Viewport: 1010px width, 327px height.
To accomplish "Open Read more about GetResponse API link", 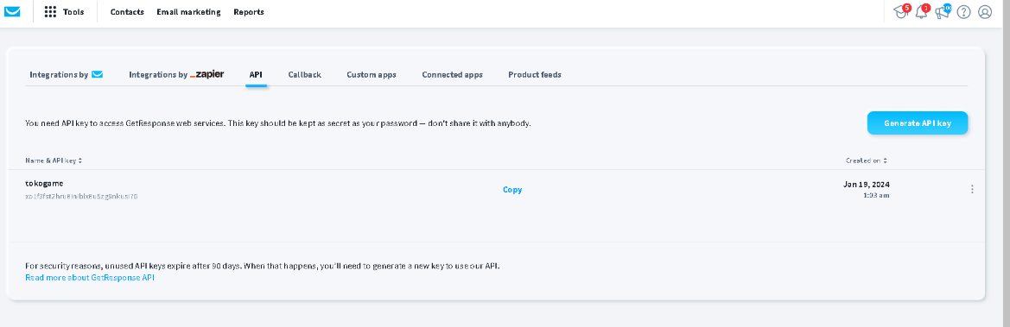I will (90, 278).
